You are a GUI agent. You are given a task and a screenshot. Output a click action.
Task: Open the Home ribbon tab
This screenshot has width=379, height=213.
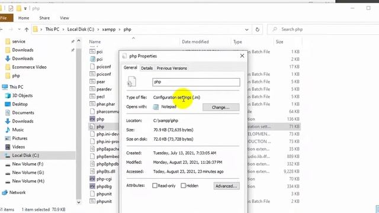pos(24,18)
